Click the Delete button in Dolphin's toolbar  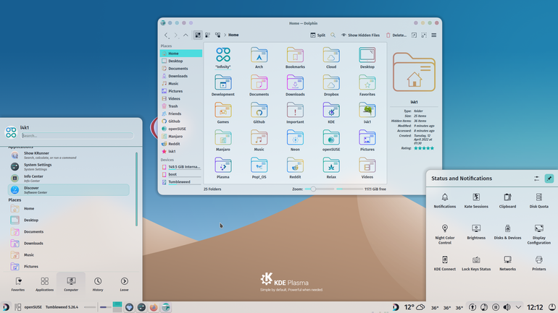396,35
